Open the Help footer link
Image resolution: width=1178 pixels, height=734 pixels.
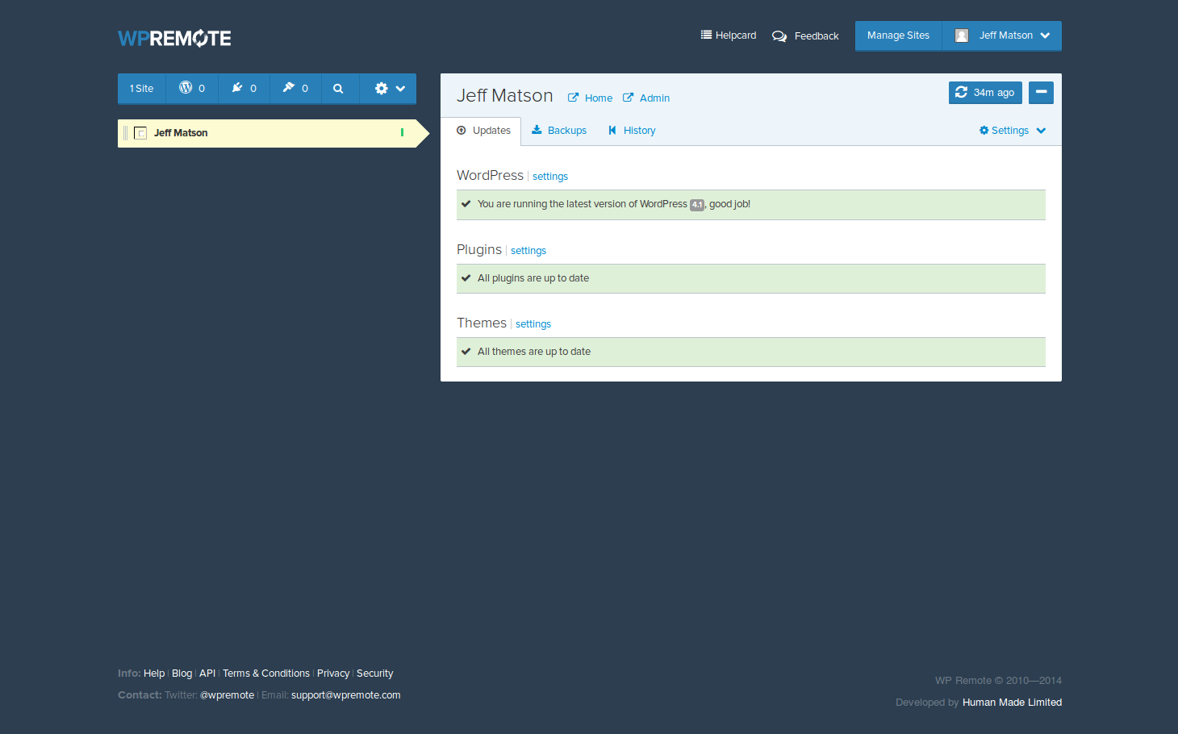pyautogui.click(x=154, y=674)
